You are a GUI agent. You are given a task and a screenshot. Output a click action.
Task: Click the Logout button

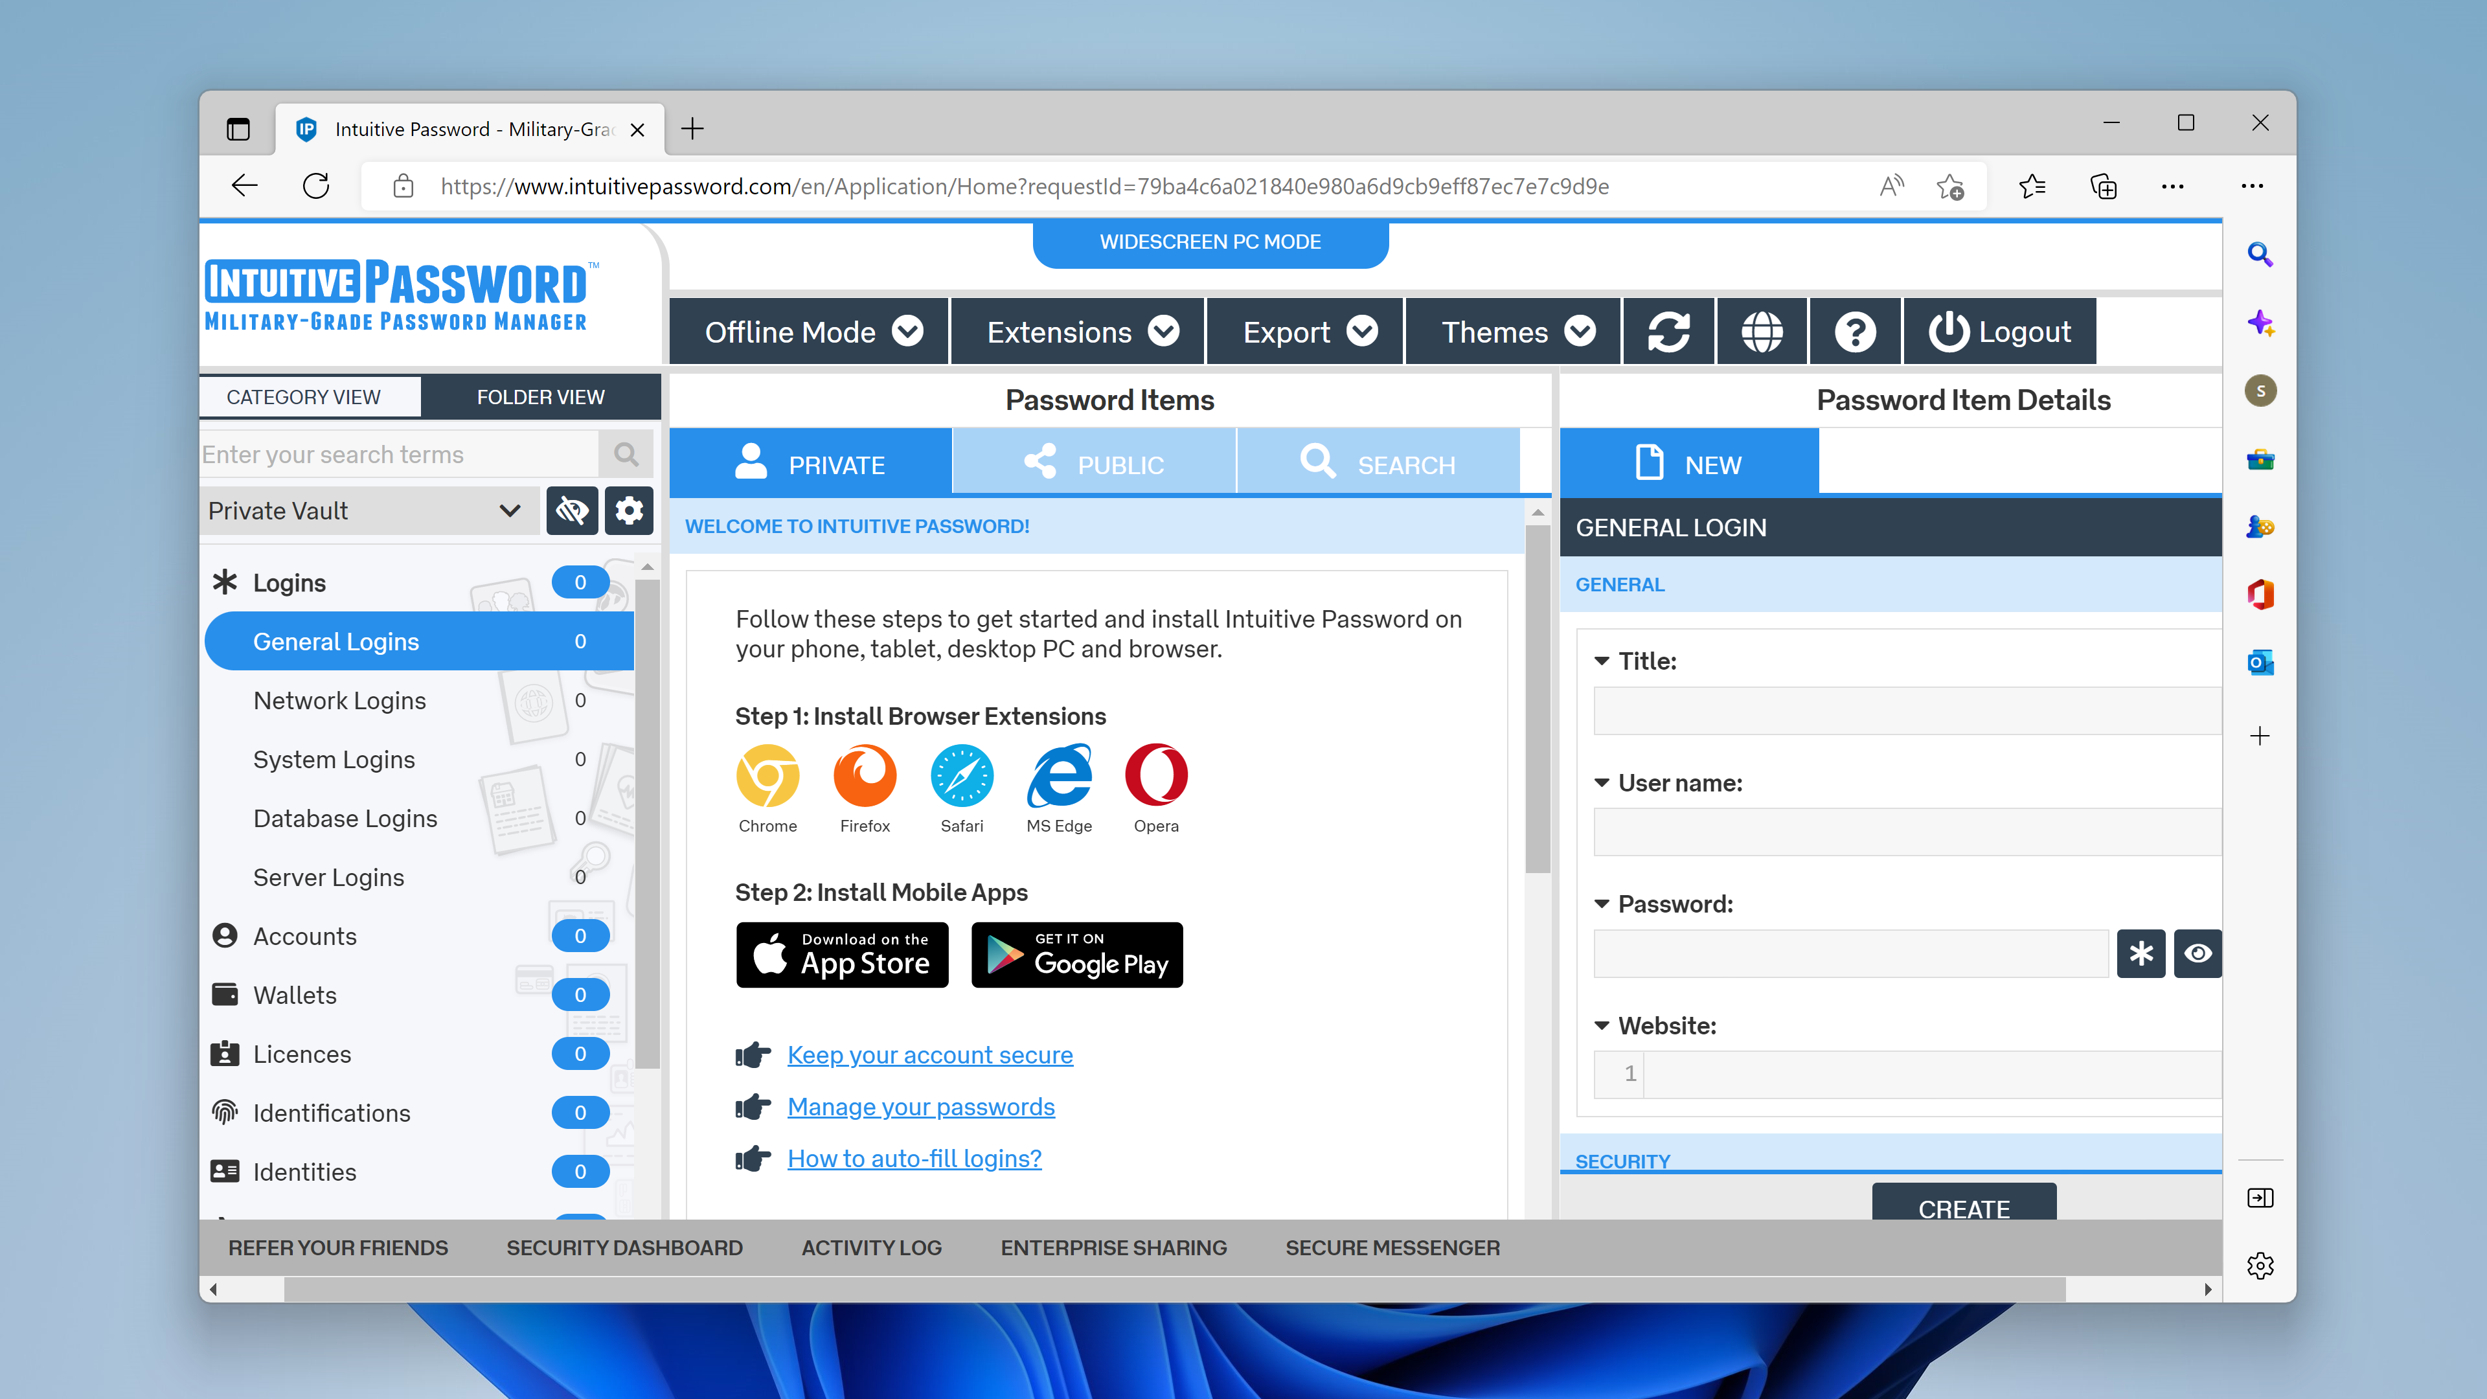click(x=1999, y=331)
